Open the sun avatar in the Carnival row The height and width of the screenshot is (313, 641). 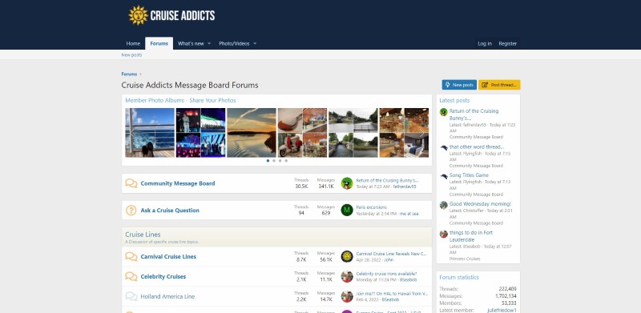tap(347, 257)
